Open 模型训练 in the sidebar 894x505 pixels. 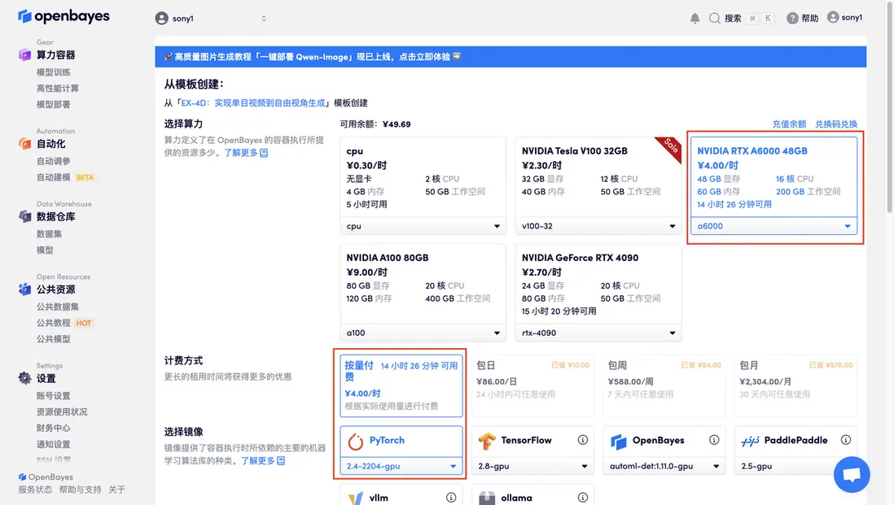click(54, 72)
